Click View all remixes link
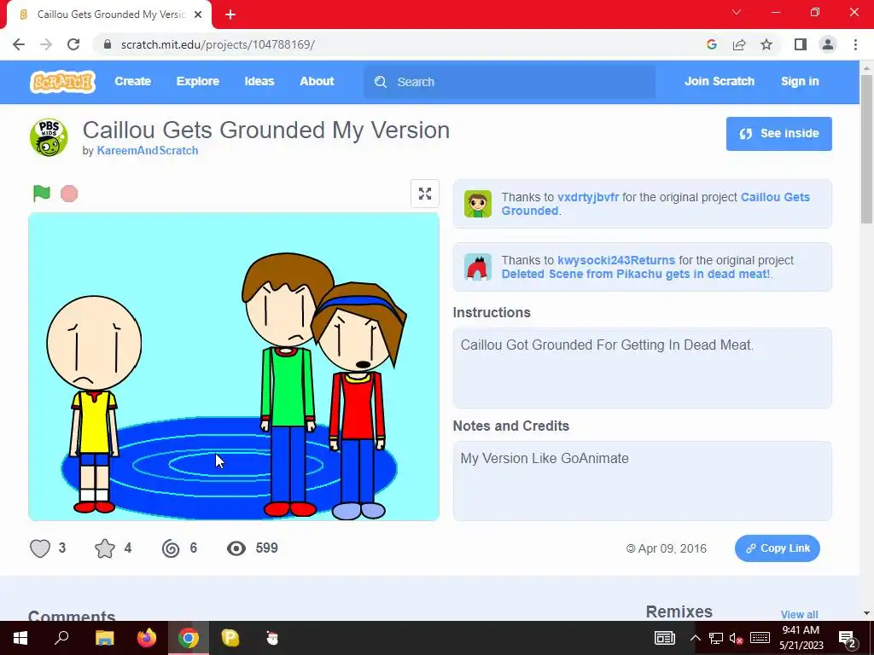Viewport: 874px width, 655px height. [x=799, y=614]
